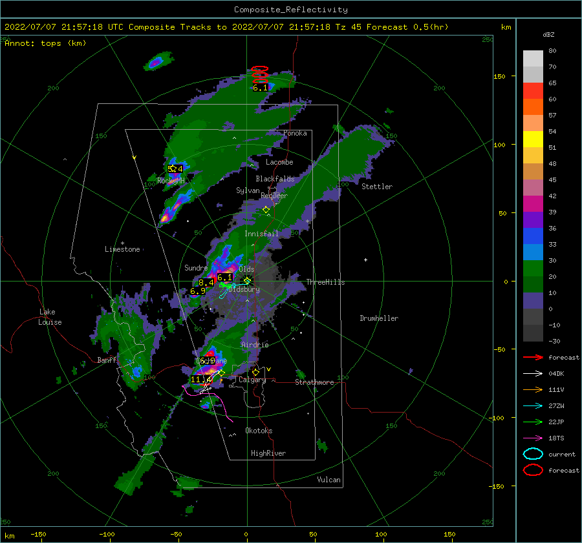Click the Limestone location label
This screenshot has height=543, width=582.
click(x=122, y=249)
